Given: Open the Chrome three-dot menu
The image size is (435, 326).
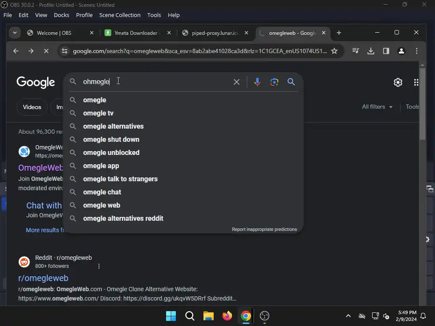Looking at the screenshot, I should coord(416,51).
